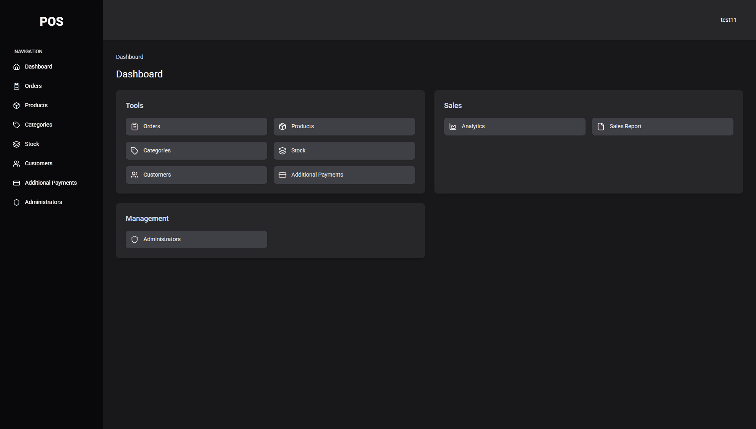The image size is (756, 429).
Task: Select the tag icon beside Categories
Action: click(x=16, y=125)
